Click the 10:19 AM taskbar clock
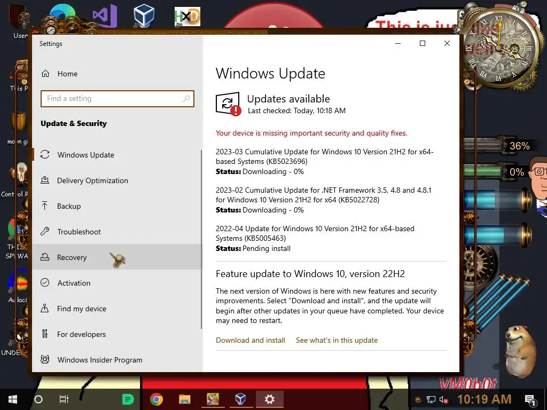The height and width of the screenshot is (410, 547). (x=484, y=399)
